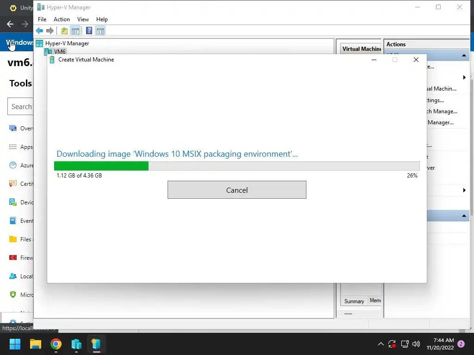Click the Forward arrow in Hyper-V Manager toolbar
Viewport: 474px width, 355px height.
pos(50,31)
